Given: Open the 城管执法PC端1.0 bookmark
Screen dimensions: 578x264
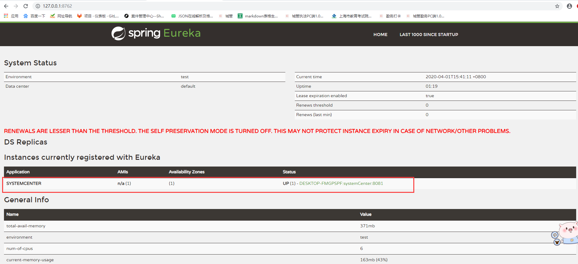Looking at the screenshot, I should tap(304, 16).
